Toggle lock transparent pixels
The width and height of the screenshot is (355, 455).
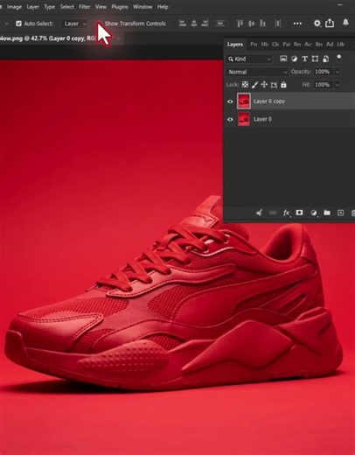[245, 85]
